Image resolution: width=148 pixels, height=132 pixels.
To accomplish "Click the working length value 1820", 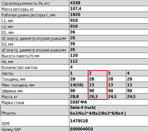I will (109, 15).
